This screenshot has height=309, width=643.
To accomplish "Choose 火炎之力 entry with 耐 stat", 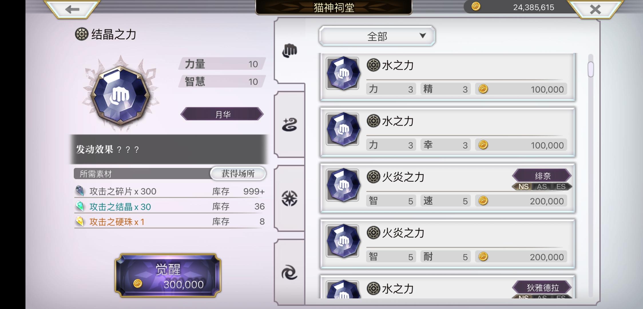I will pos(447,244).
